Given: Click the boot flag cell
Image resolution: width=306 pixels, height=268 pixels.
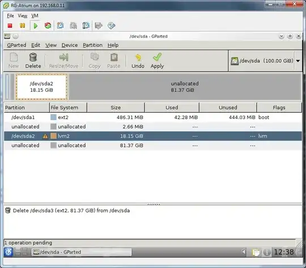Looking at the screenshot, I should point(263,117).
